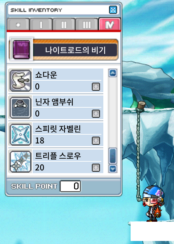Open the II job skill tab
The image size is (174, 244).
click(x=64, y=25)
